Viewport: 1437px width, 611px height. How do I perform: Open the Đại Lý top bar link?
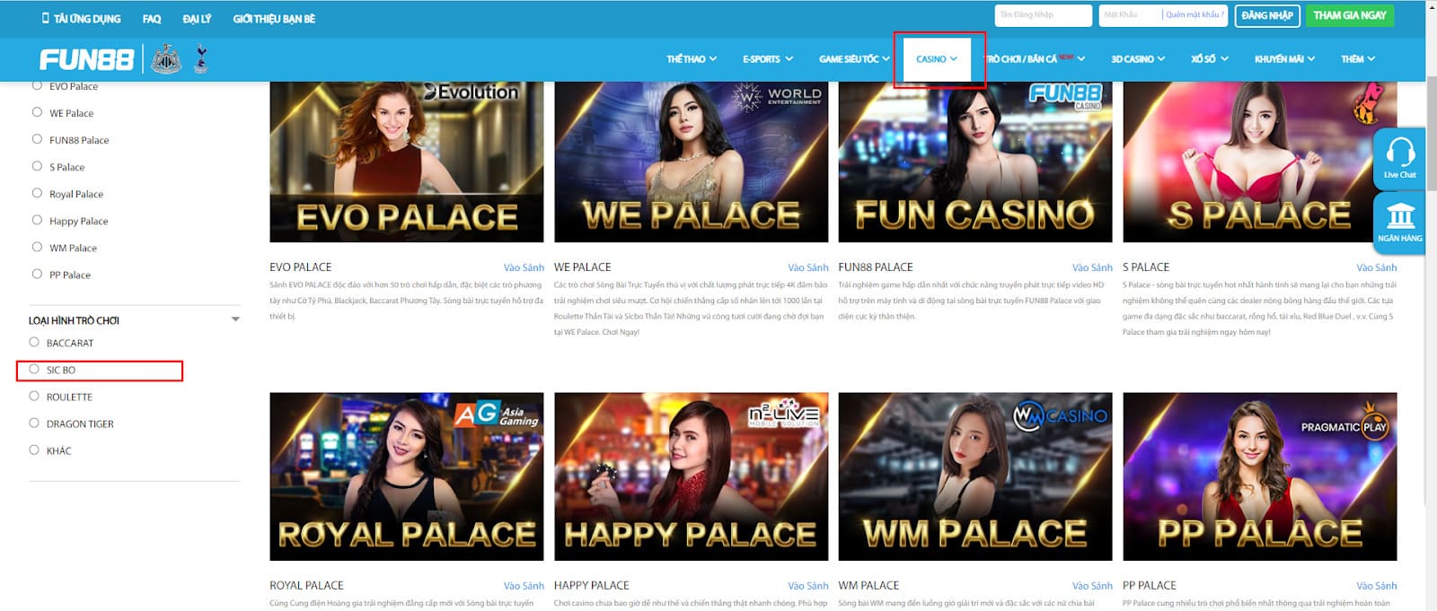[x=197, y=18]
